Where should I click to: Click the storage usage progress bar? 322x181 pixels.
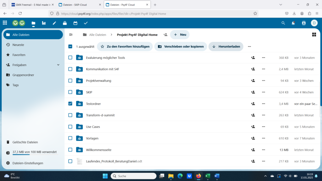coord(21,155)
